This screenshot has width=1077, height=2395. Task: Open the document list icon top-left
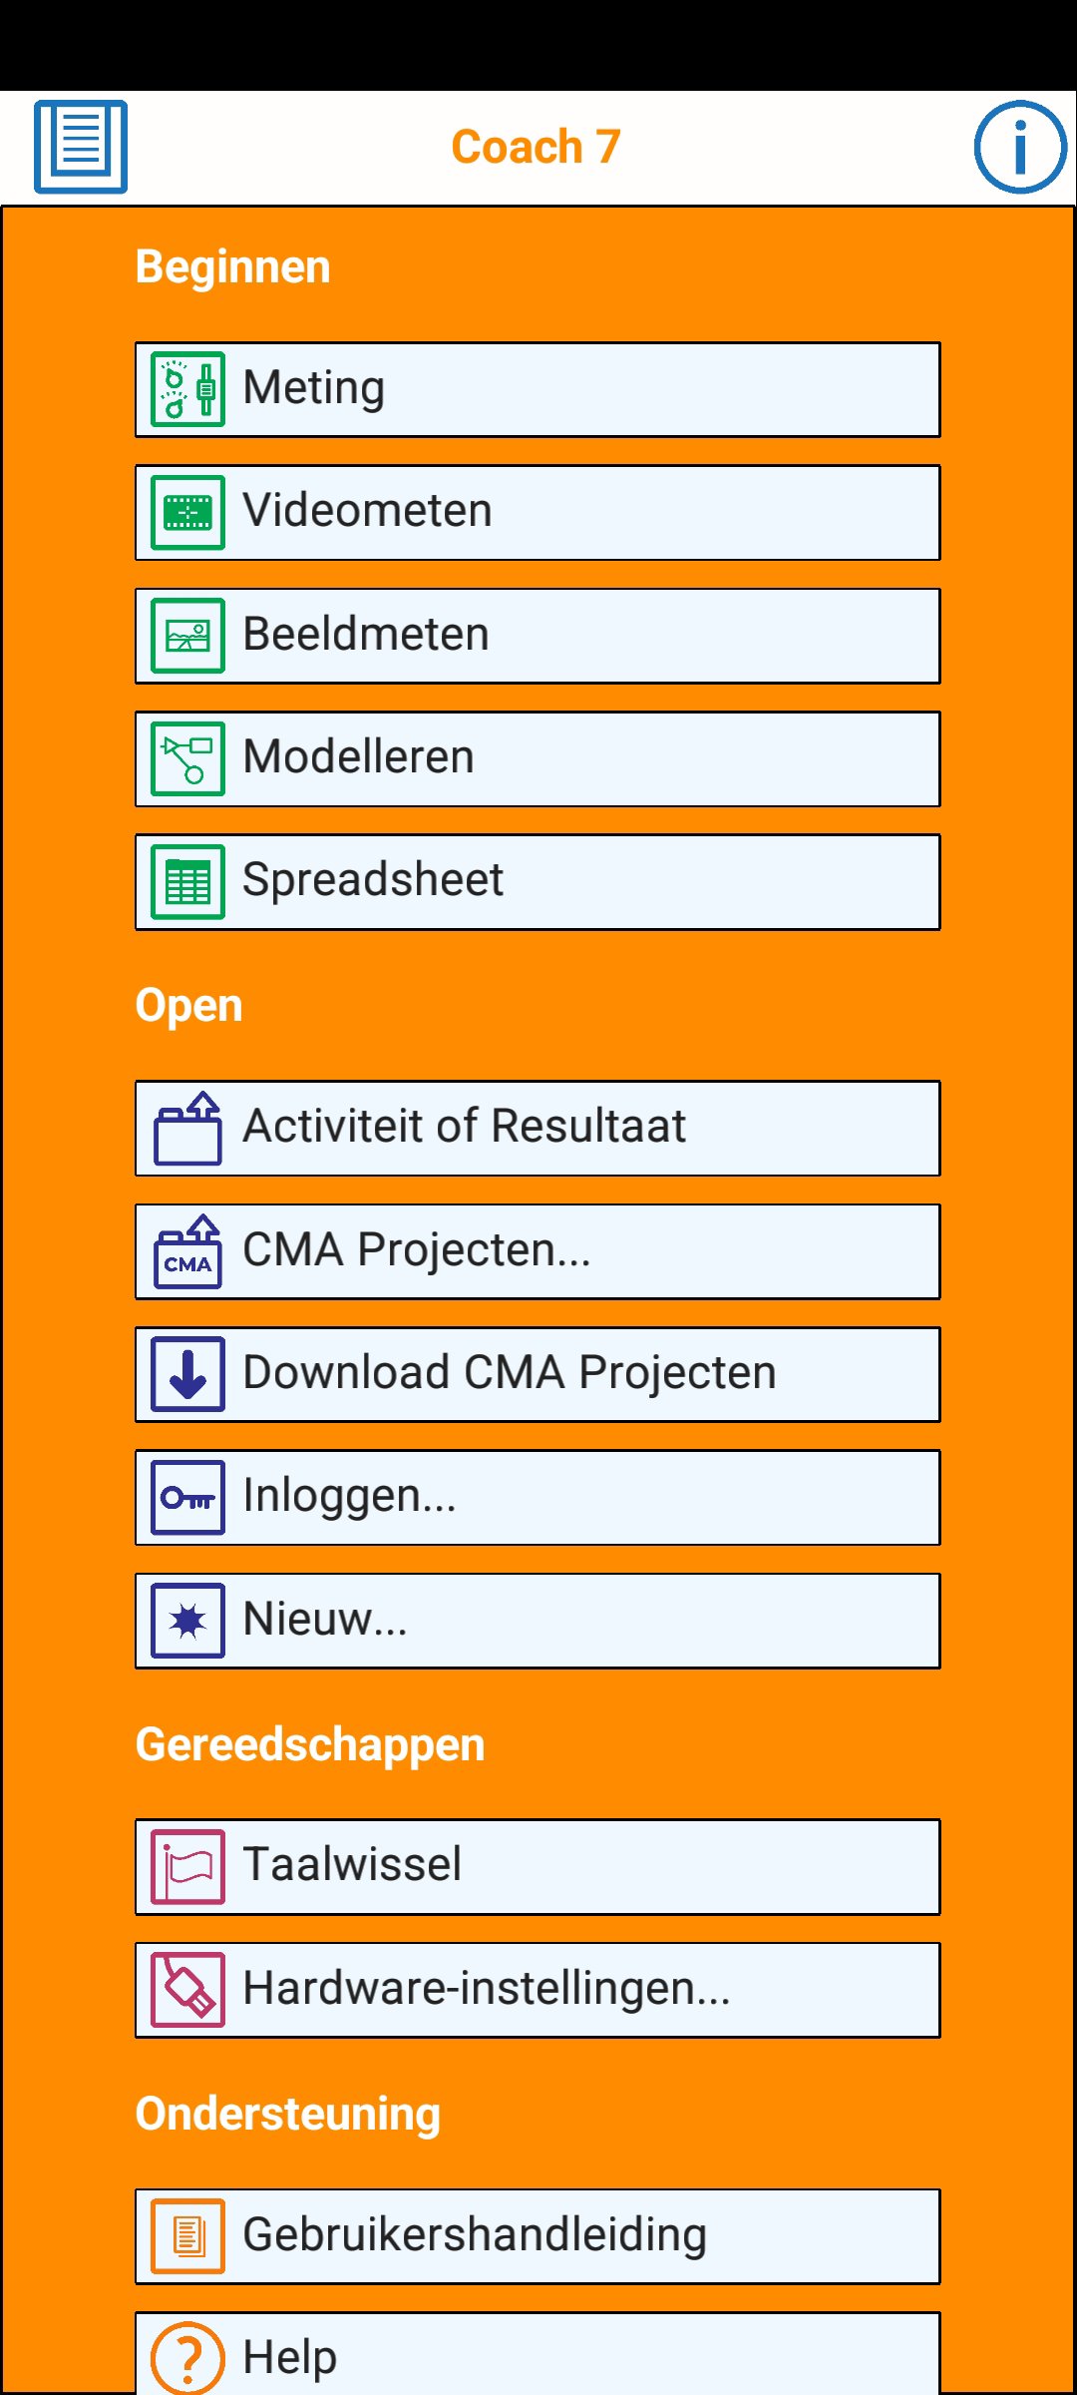(81, 147)
